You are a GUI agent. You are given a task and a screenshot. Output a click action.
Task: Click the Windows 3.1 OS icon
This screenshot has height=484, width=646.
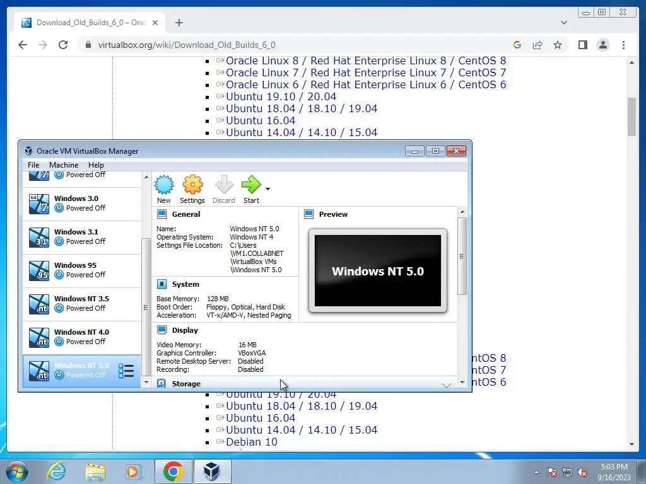click(39, 238)
